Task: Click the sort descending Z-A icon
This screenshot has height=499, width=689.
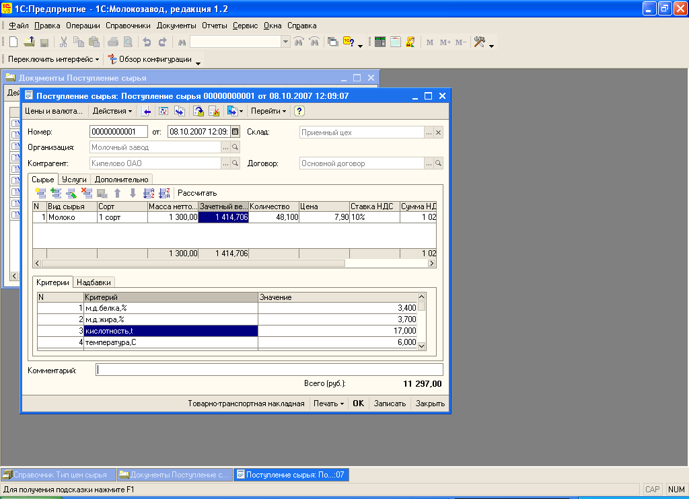Action: pyautogui.click(x=164, y=193)
